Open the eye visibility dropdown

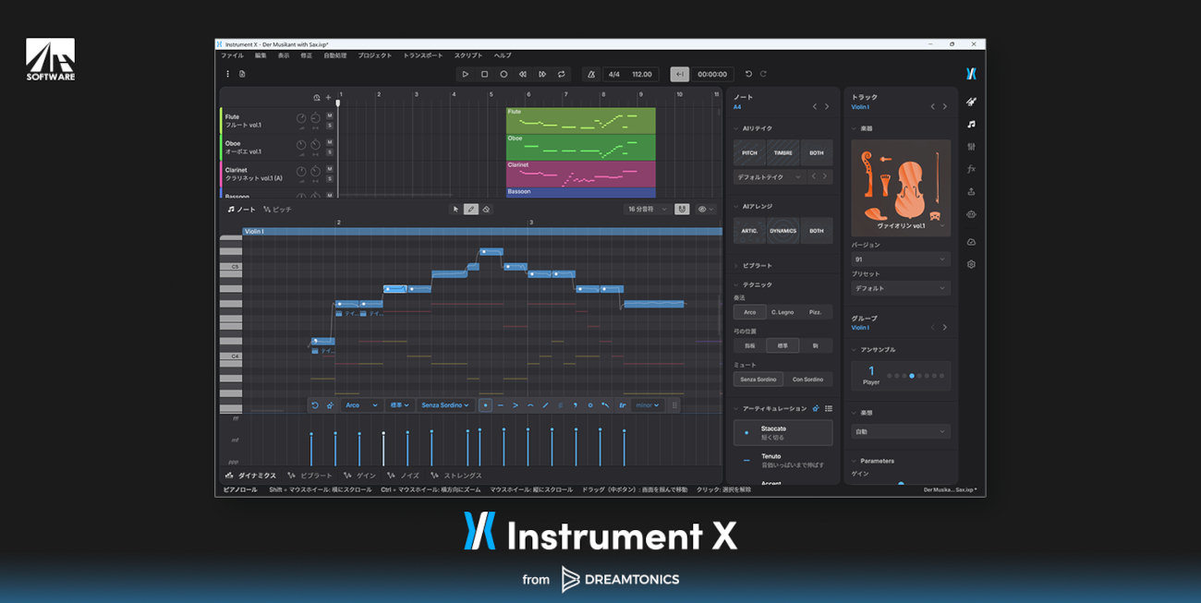pyautogui.click(x=706, y=210)
